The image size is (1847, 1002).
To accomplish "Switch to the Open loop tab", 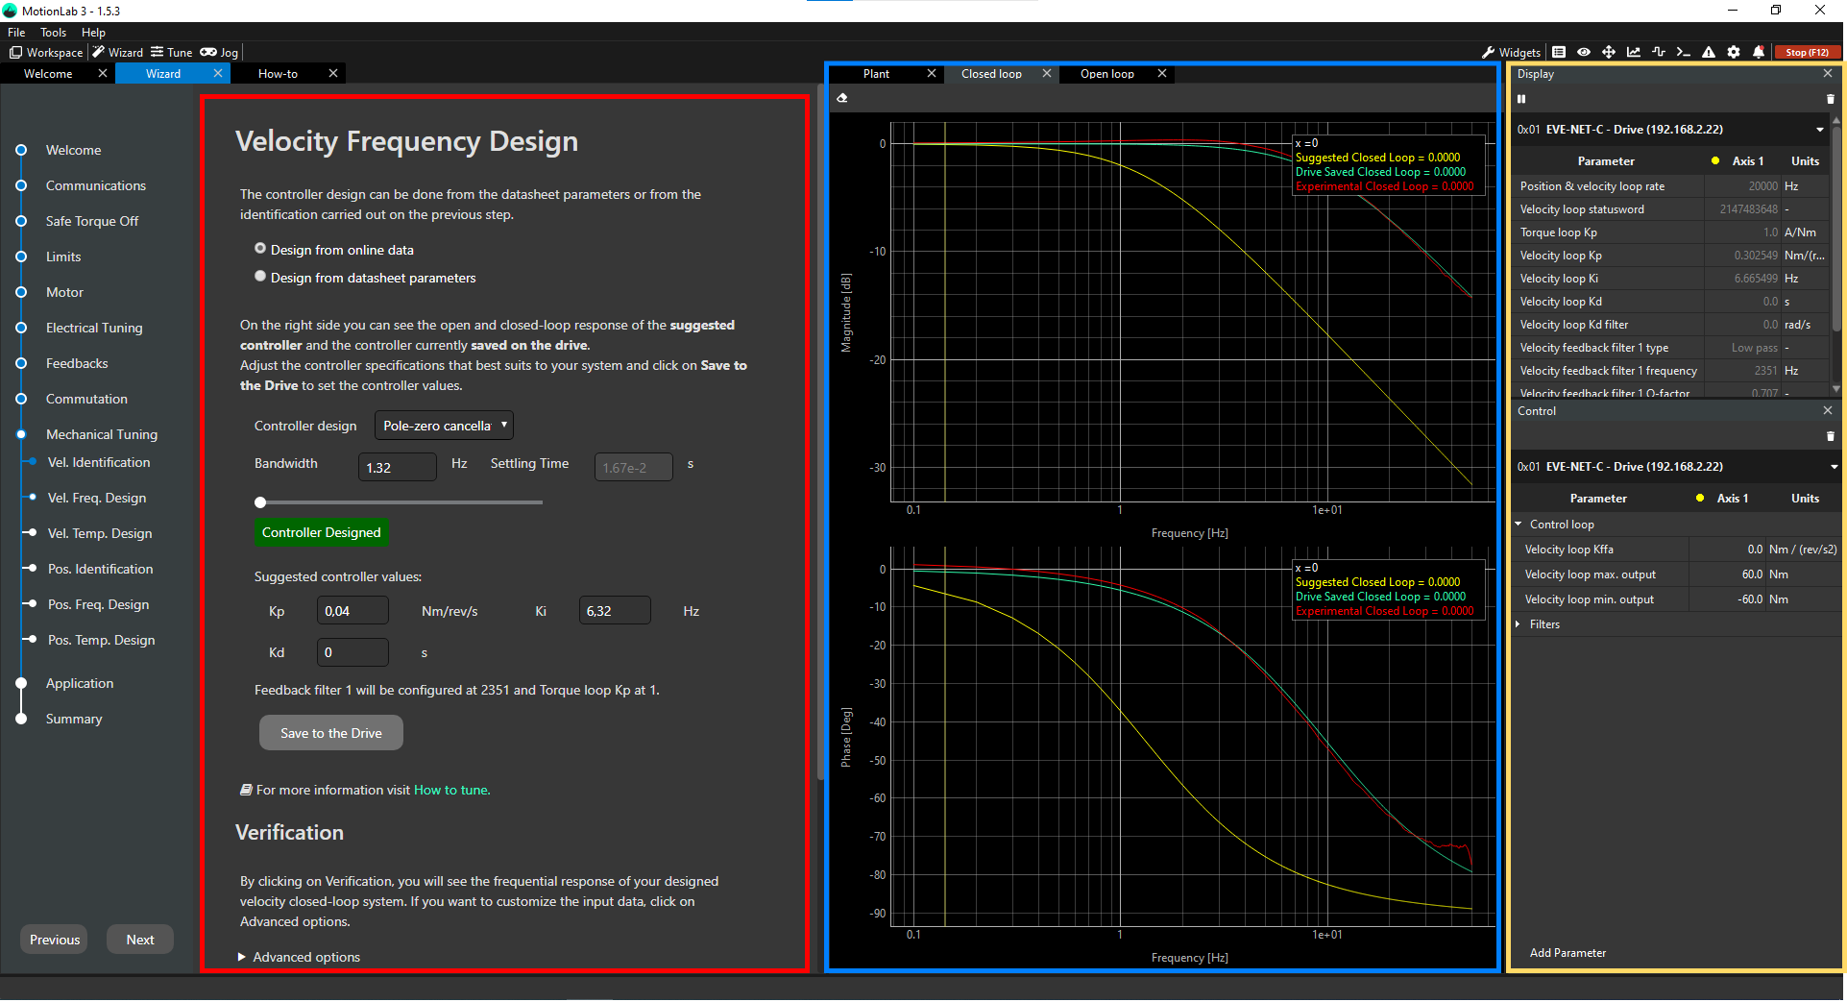I will pyautogui.click(x=1106, y=73).
